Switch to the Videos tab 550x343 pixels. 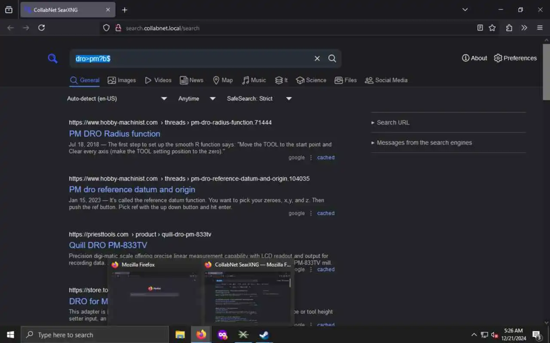[x=158, y=80]
